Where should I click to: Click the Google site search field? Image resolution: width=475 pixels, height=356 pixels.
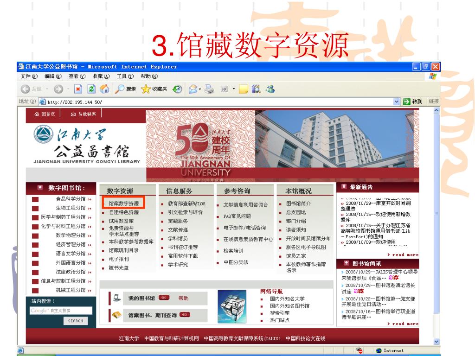61,311
